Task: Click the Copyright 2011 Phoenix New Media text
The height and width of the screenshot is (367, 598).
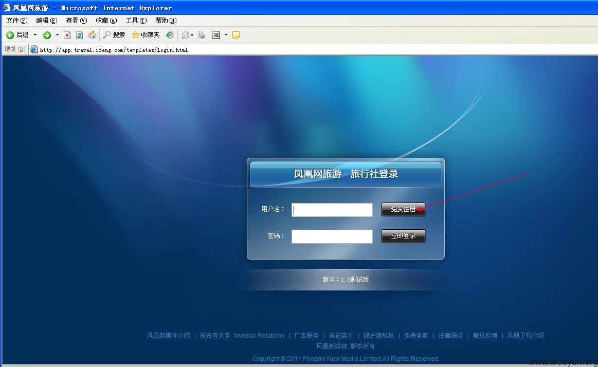Action: point(346,358)
